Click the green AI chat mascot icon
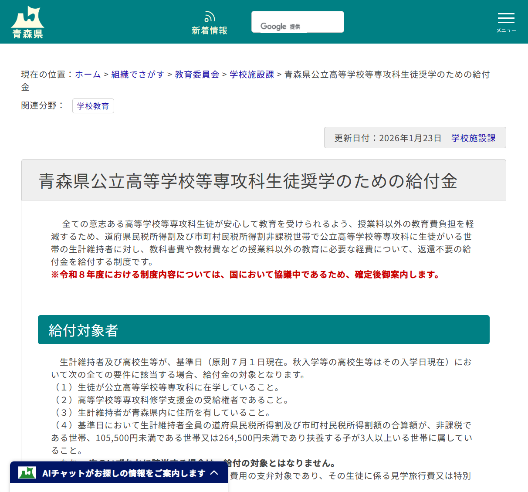The width and height of the screenshot is (528, 492). point(27,472)
